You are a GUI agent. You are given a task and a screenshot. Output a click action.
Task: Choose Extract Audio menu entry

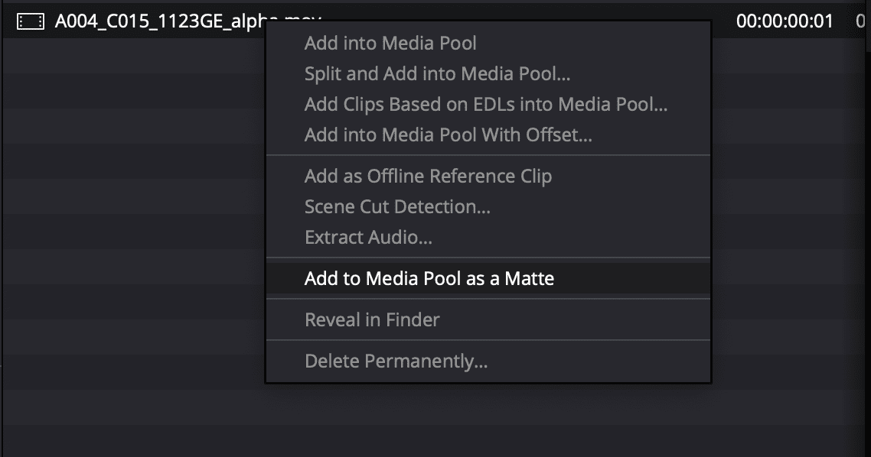coord(368,238)
